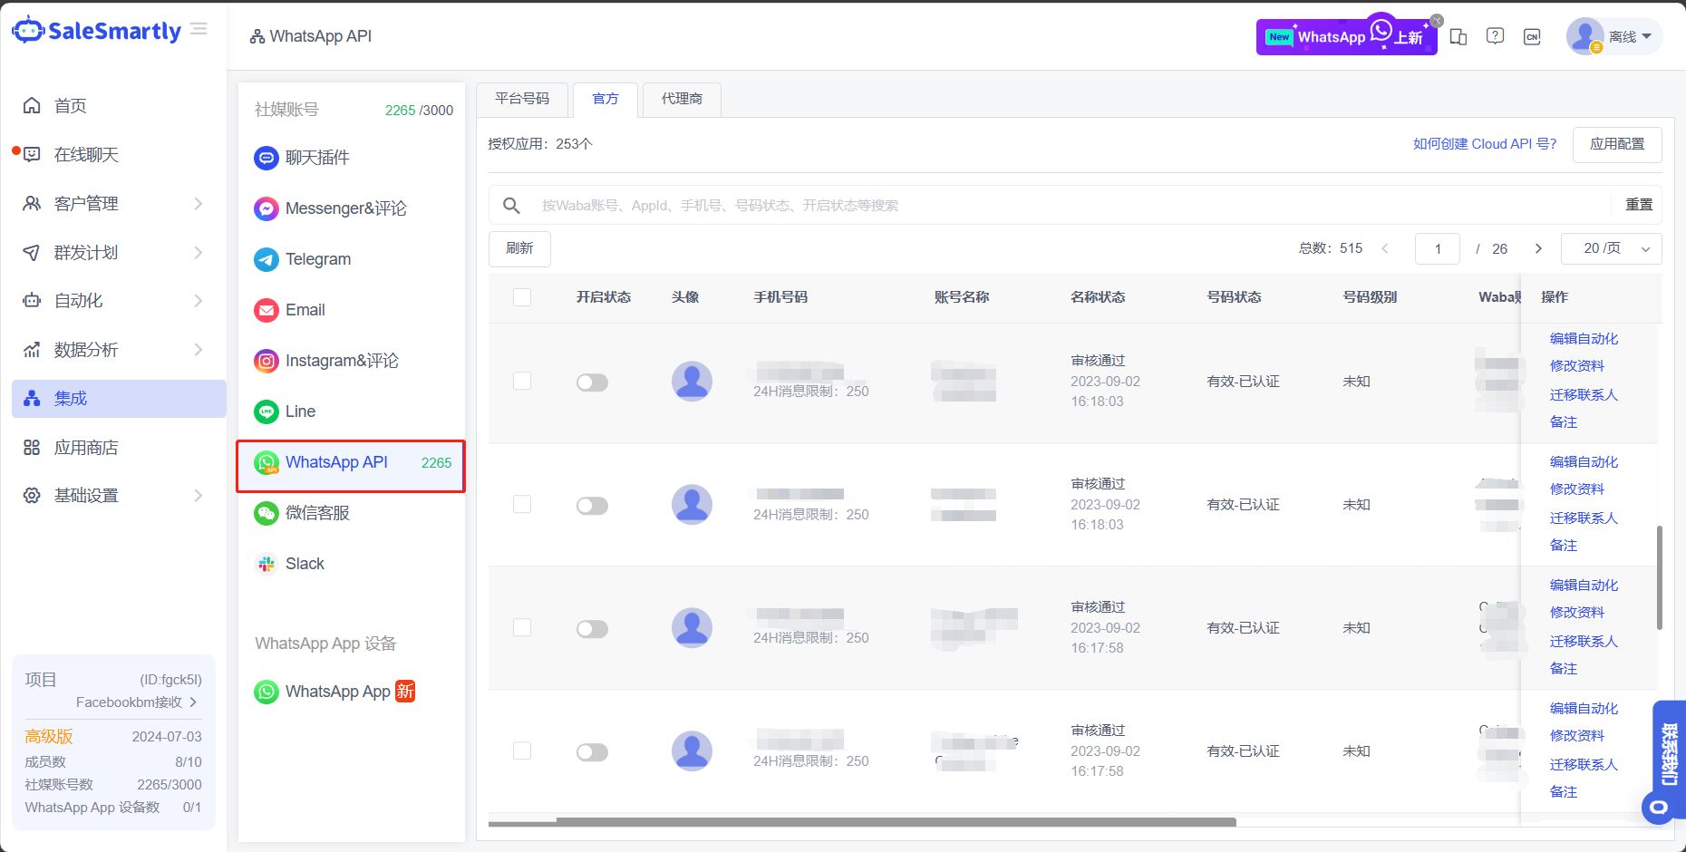Expand 客户管理 submenu chevron
Image resolution: width=1686 pixels, height=852 pixels.
point(198,204)
